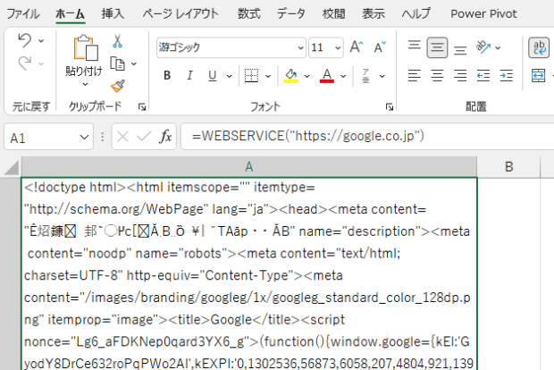Open the 表示 tab
Screen dimensions: 554x370
pyautogui.click(x=374, y=14)
